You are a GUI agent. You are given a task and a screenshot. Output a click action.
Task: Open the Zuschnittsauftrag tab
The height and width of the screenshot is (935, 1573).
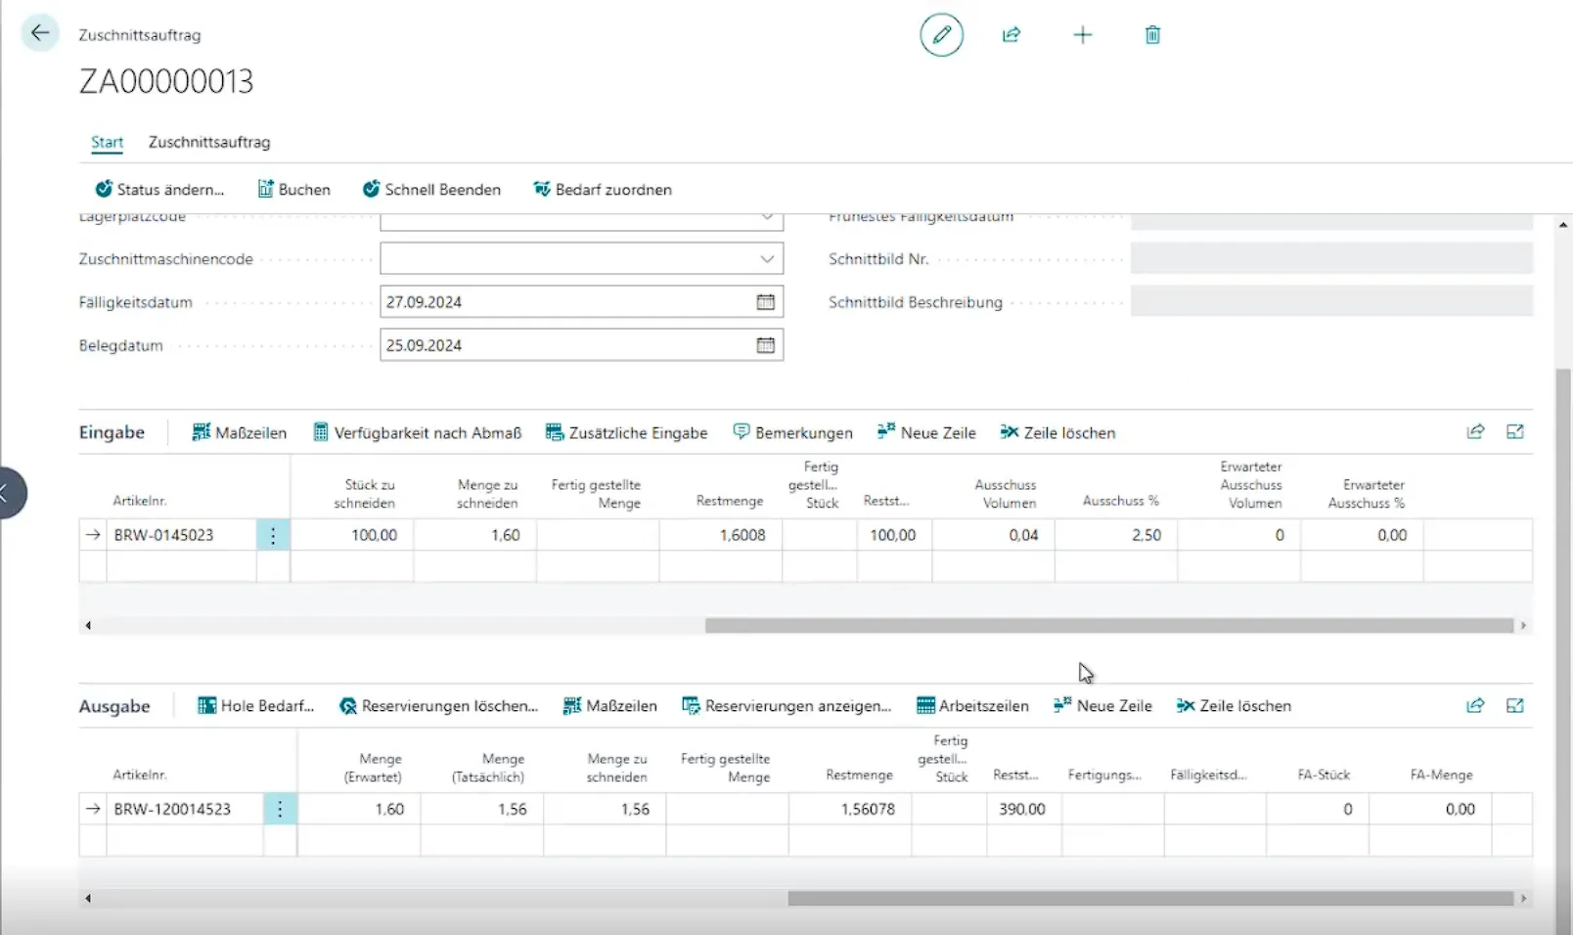[x=209, y=142]
